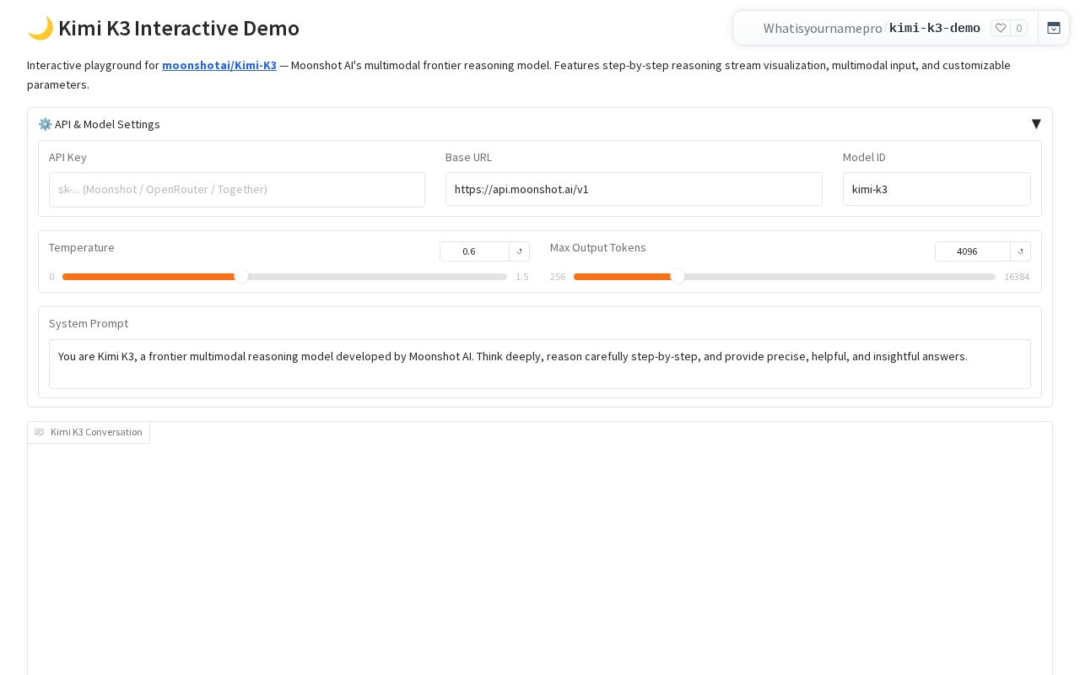Image resolution: width=1080 pixels, height=675 pixels.
Task: Open the space menu icon at top right
Action: coord(1054,28)
